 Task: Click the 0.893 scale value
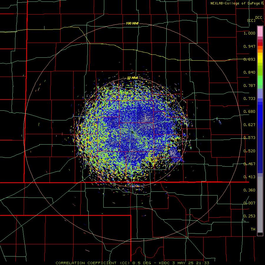pos(249,59)
